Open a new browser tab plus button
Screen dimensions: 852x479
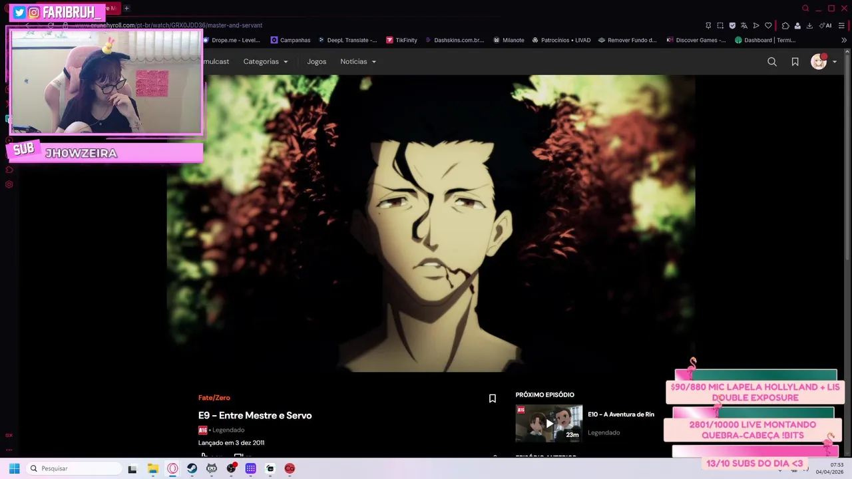pyautogui.click(x=126, y=8)
